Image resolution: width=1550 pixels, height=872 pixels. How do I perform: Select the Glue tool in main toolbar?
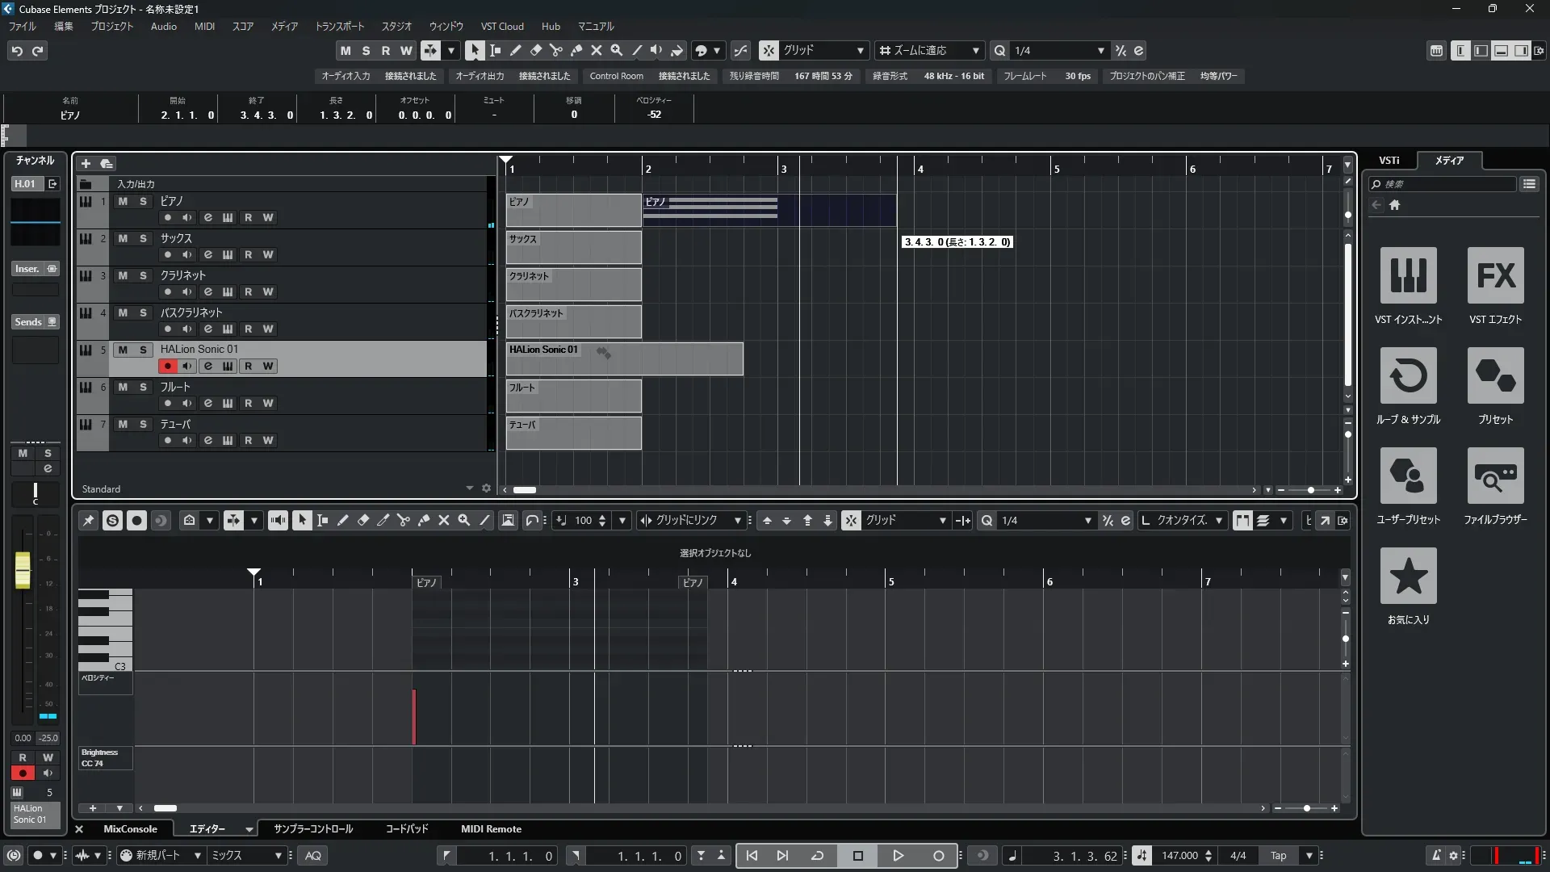[576, 50]
